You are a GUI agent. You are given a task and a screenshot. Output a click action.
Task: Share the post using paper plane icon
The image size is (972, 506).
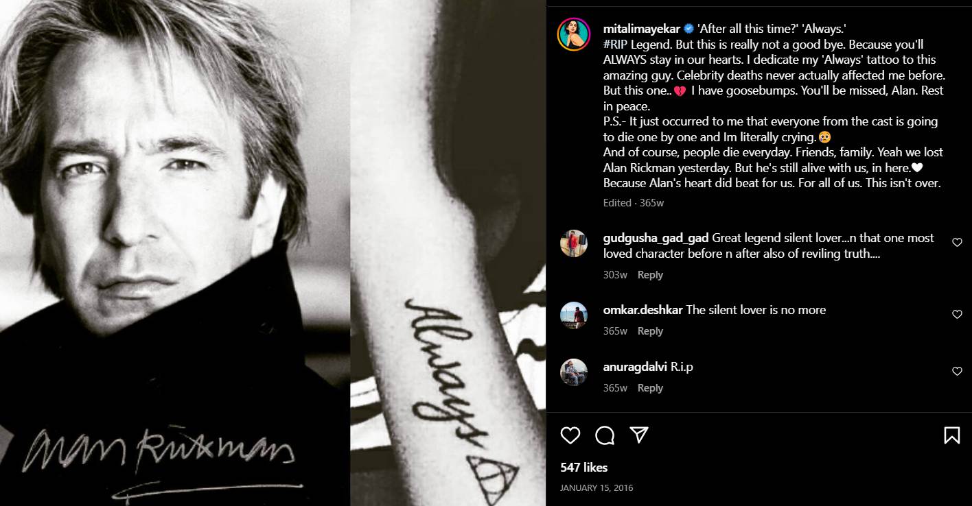639,435
